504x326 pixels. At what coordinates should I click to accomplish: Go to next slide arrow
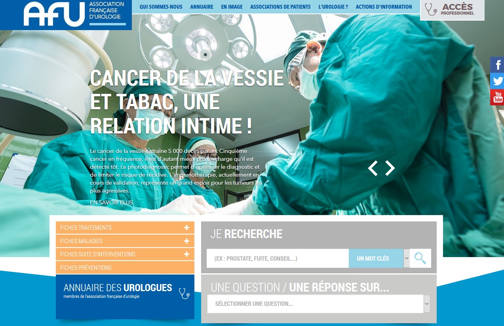[x=390, y=168]
